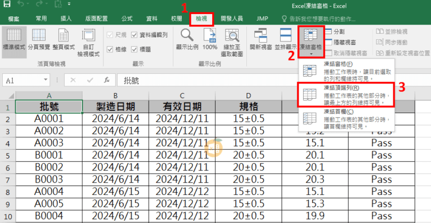Screen dimensions: 431x223
Task: Click the 規格 header cell
Action: tap(249, 106)
